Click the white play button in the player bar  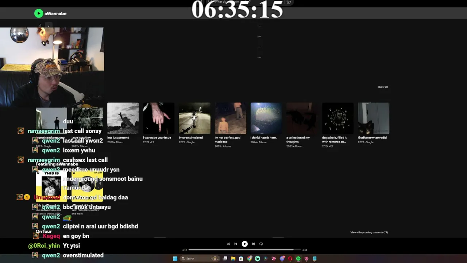click(245, 244)
